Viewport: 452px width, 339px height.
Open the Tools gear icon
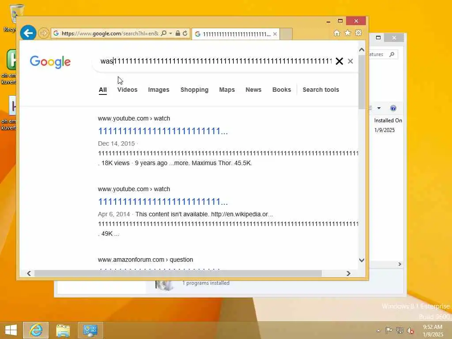[x=358, y=33]
